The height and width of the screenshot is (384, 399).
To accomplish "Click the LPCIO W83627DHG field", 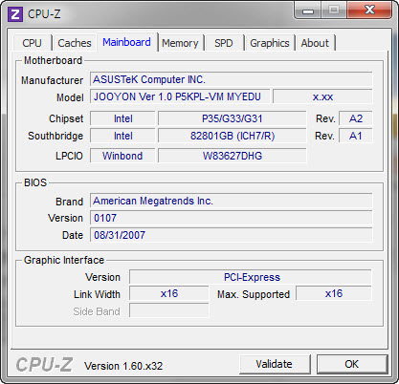I will pos(233,156).
